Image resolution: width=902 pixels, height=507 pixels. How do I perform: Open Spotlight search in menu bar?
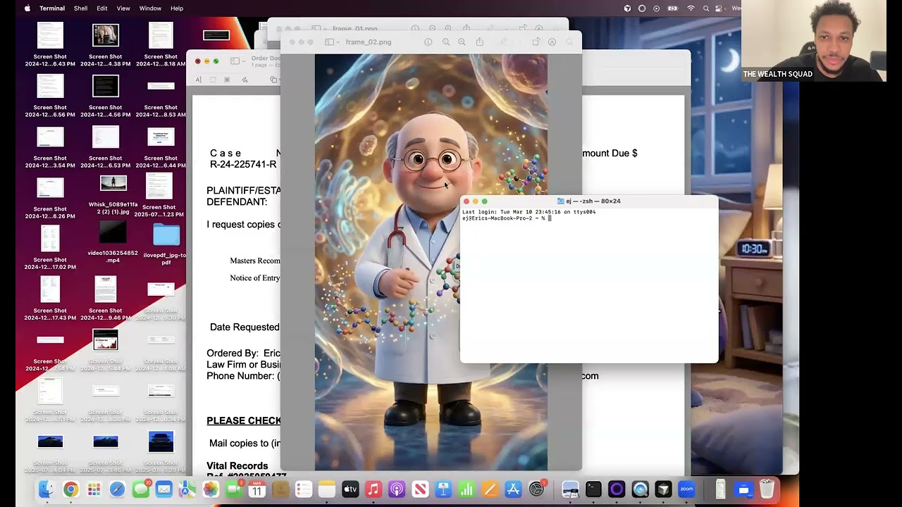[706, 8]
